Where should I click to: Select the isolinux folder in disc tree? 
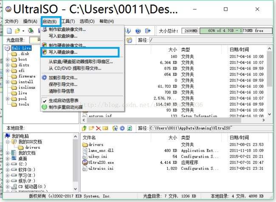coord(27,87)
